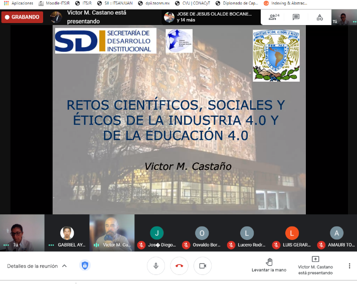Viewport: 357px width, 284px height.
Task: Click the three-dot indicator on the Tú tile
Action: click(6, 245)
